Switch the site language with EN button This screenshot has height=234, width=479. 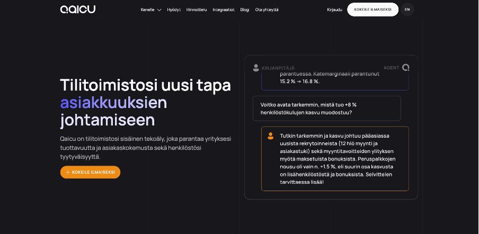pos(407,10)
